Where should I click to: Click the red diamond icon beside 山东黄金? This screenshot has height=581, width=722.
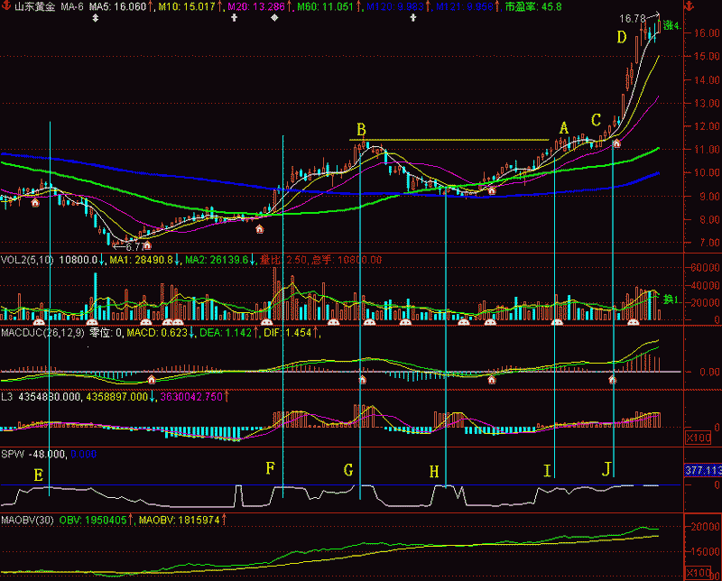(x=6, y=6)
